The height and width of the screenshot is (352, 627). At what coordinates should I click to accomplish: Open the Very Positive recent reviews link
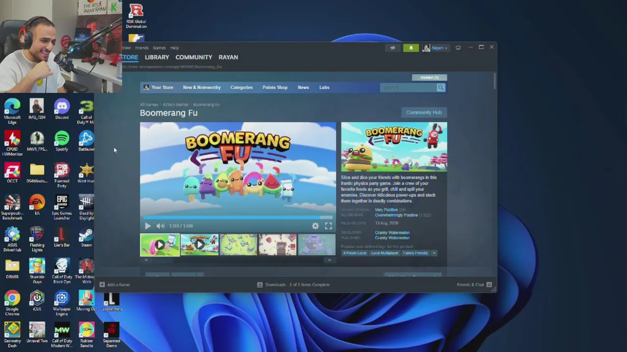386,210
